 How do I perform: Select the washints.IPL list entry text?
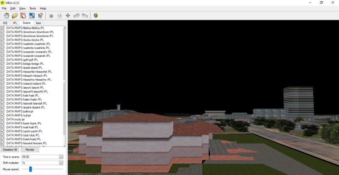point(28,48)
